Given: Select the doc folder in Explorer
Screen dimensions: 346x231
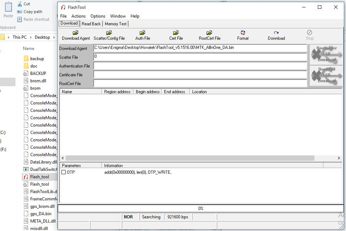Looking at the screenshot, I should pyautogui.click(x=31, y=66).
